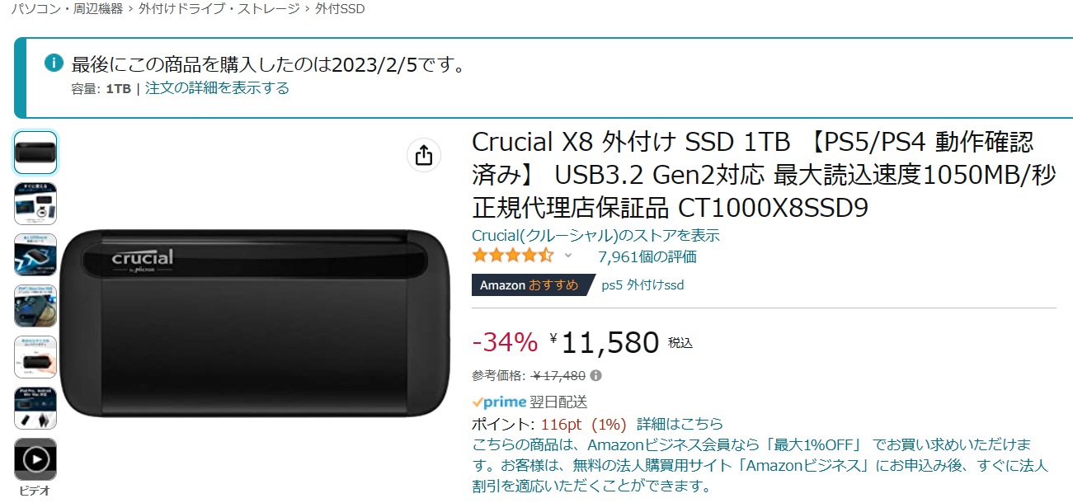
Task: Click the star rating icons
Action: pyautogui.click(x=512, y=256)
